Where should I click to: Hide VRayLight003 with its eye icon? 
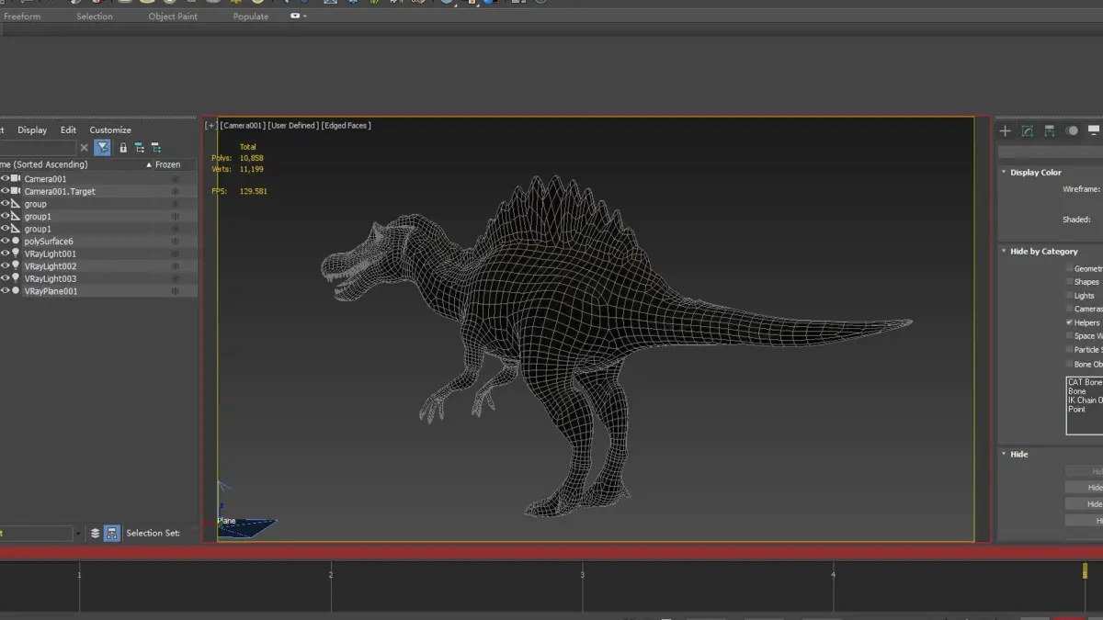pos(5,278)
